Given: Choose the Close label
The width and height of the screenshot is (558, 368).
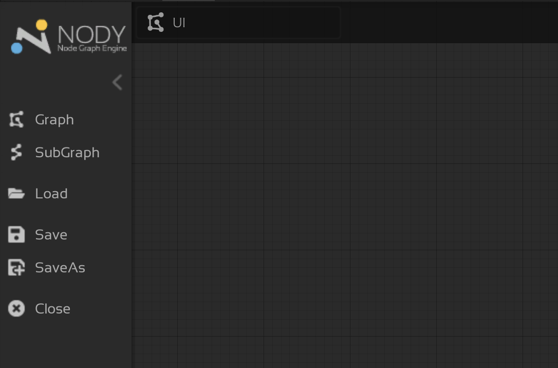Looking at the screenshot, I should point(53,308).
